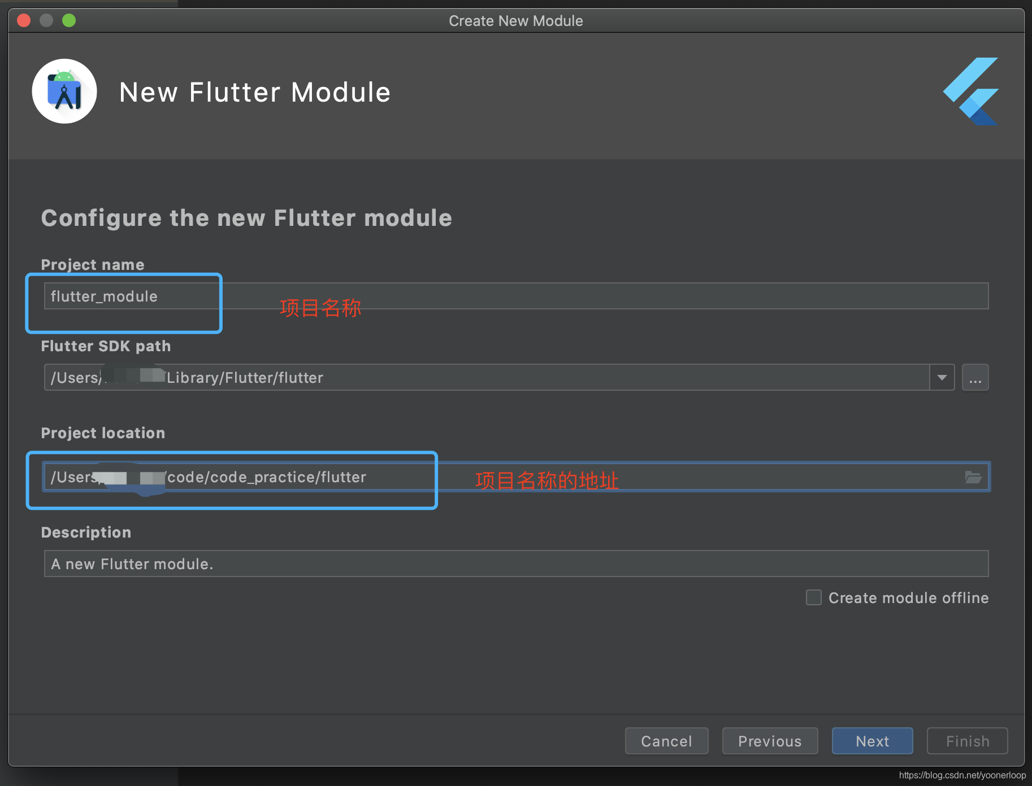Click the New Flutter Module heading

(x=255, y=92)
